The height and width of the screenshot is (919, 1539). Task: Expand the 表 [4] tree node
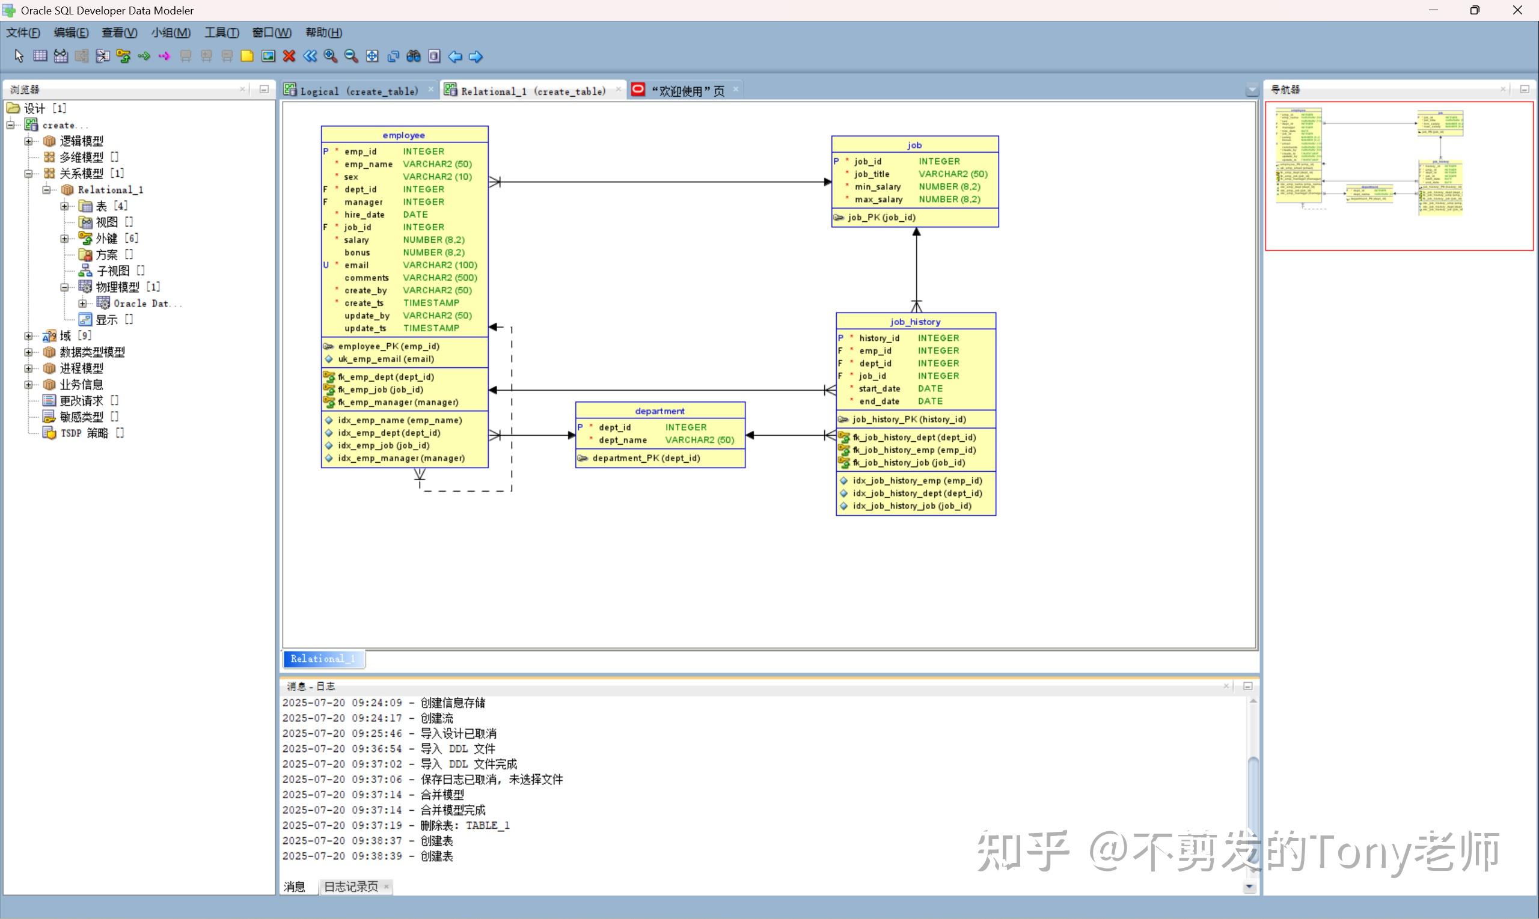(x=64, y=206)
